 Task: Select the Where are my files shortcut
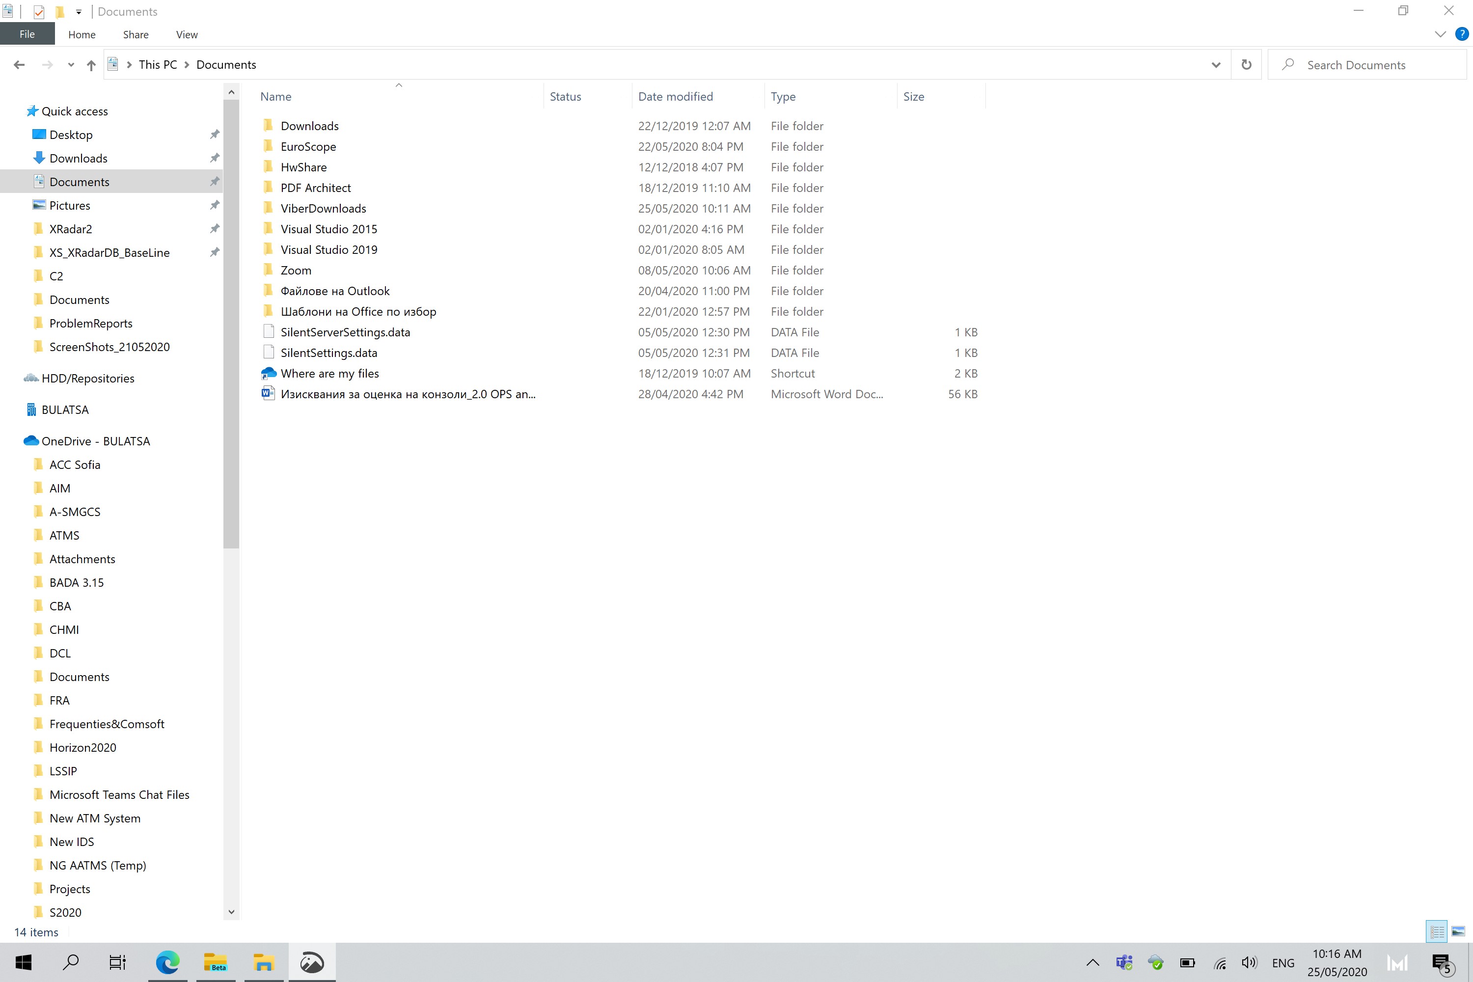(330, 373)
